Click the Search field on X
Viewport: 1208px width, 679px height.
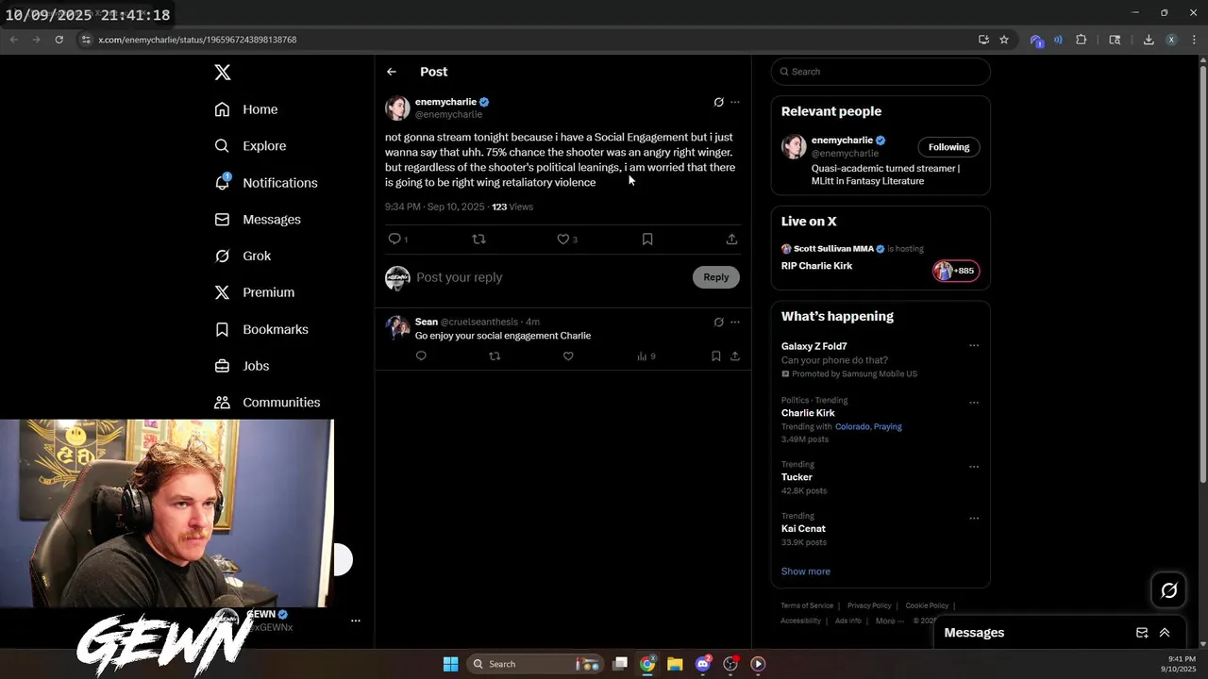point(881,72)
